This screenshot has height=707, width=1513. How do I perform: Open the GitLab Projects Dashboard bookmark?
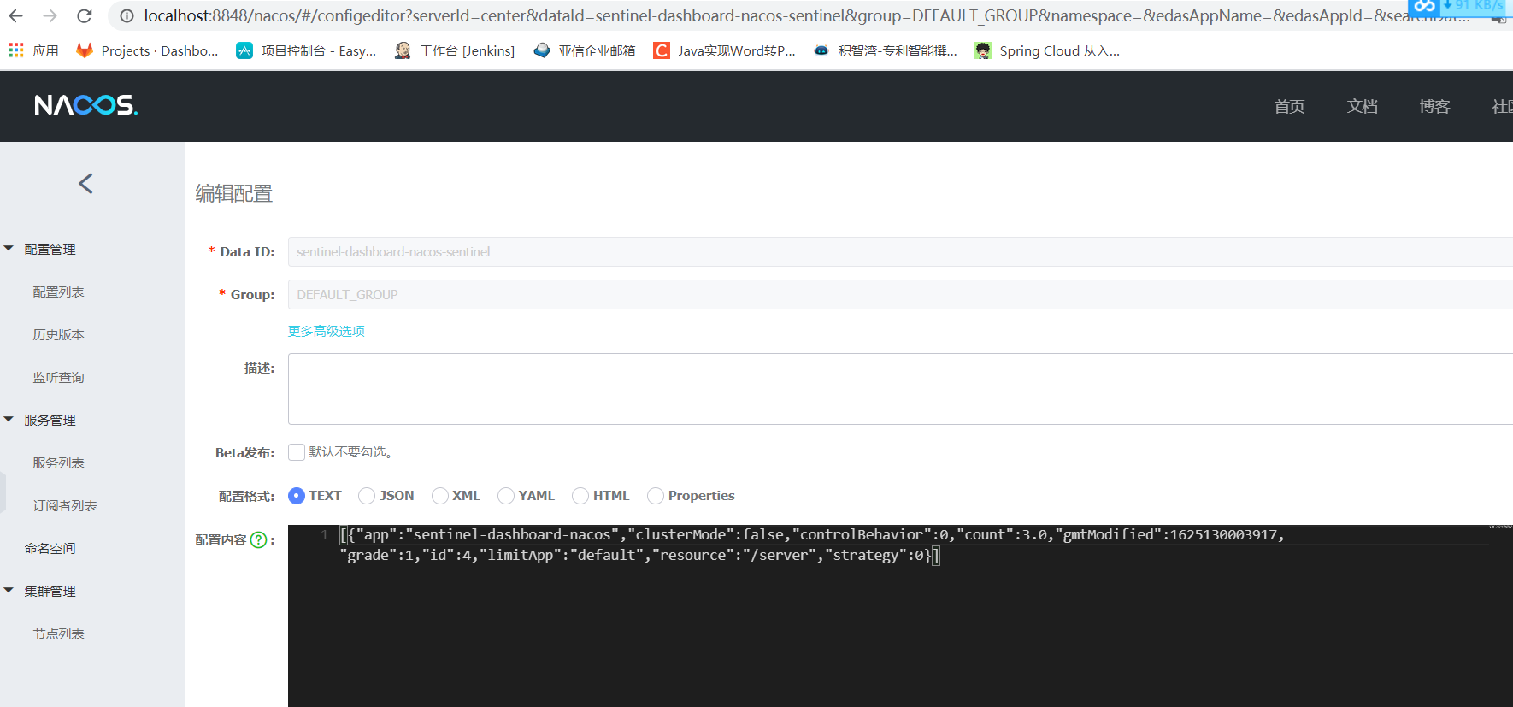click(147, 50)
